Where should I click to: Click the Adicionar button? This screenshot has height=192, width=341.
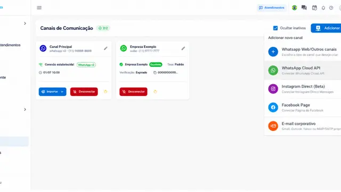click(x=326, y=28)
